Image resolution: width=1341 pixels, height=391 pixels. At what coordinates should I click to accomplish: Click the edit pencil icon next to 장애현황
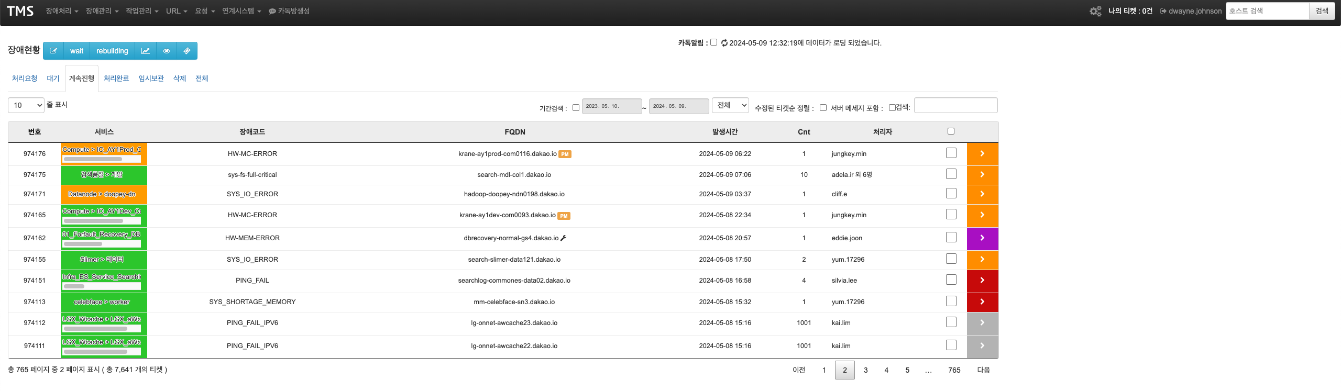click(53, 51)
